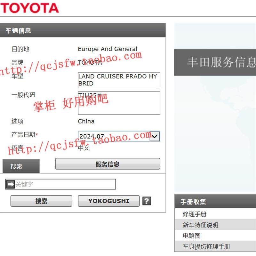The image size is (256, 256).
Task: Open 修理手册 in manual collection
Action: 215,214
